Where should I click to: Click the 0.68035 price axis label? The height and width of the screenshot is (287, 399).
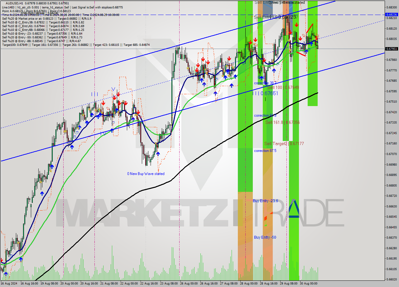coord(392,39)
